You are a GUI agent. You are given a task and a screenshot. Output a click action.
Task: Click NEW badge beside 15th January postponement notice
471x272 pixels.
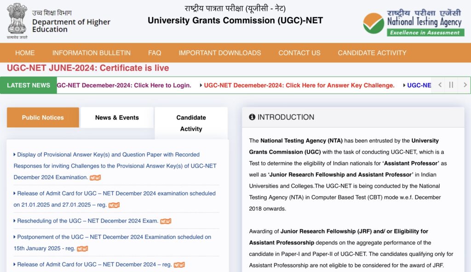coord(82,249)
